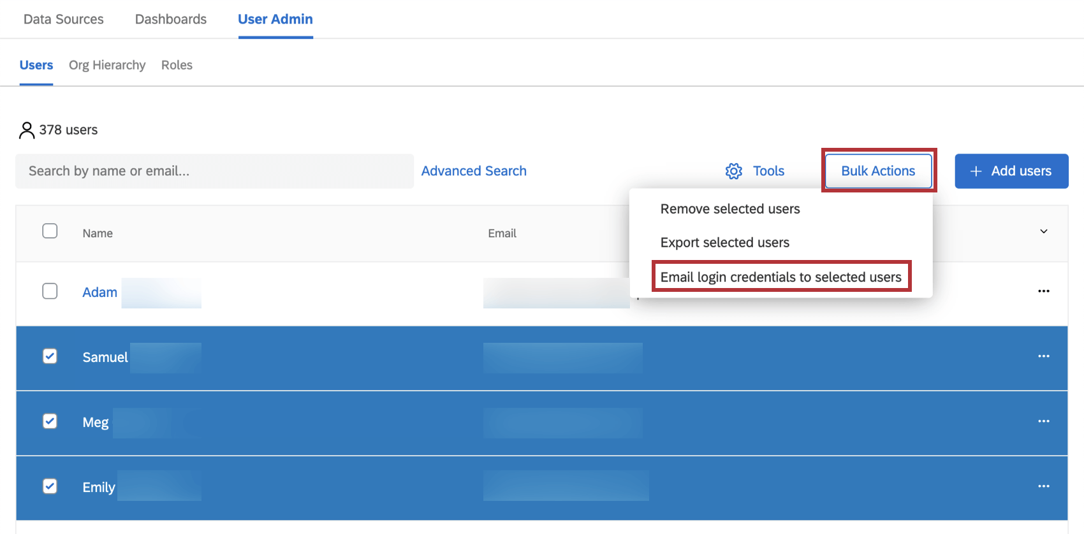The width and height of the screenshot is (1084, 534).
Task: Open the Advanced Search link
Action: pos(474,171)
